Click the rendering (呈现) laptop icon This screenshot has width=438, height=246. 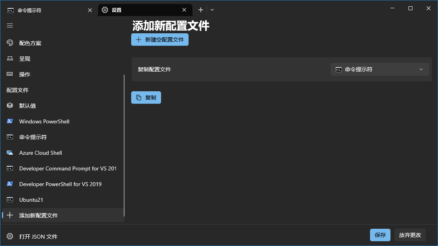pyautogui.click(x=10, y=58)
